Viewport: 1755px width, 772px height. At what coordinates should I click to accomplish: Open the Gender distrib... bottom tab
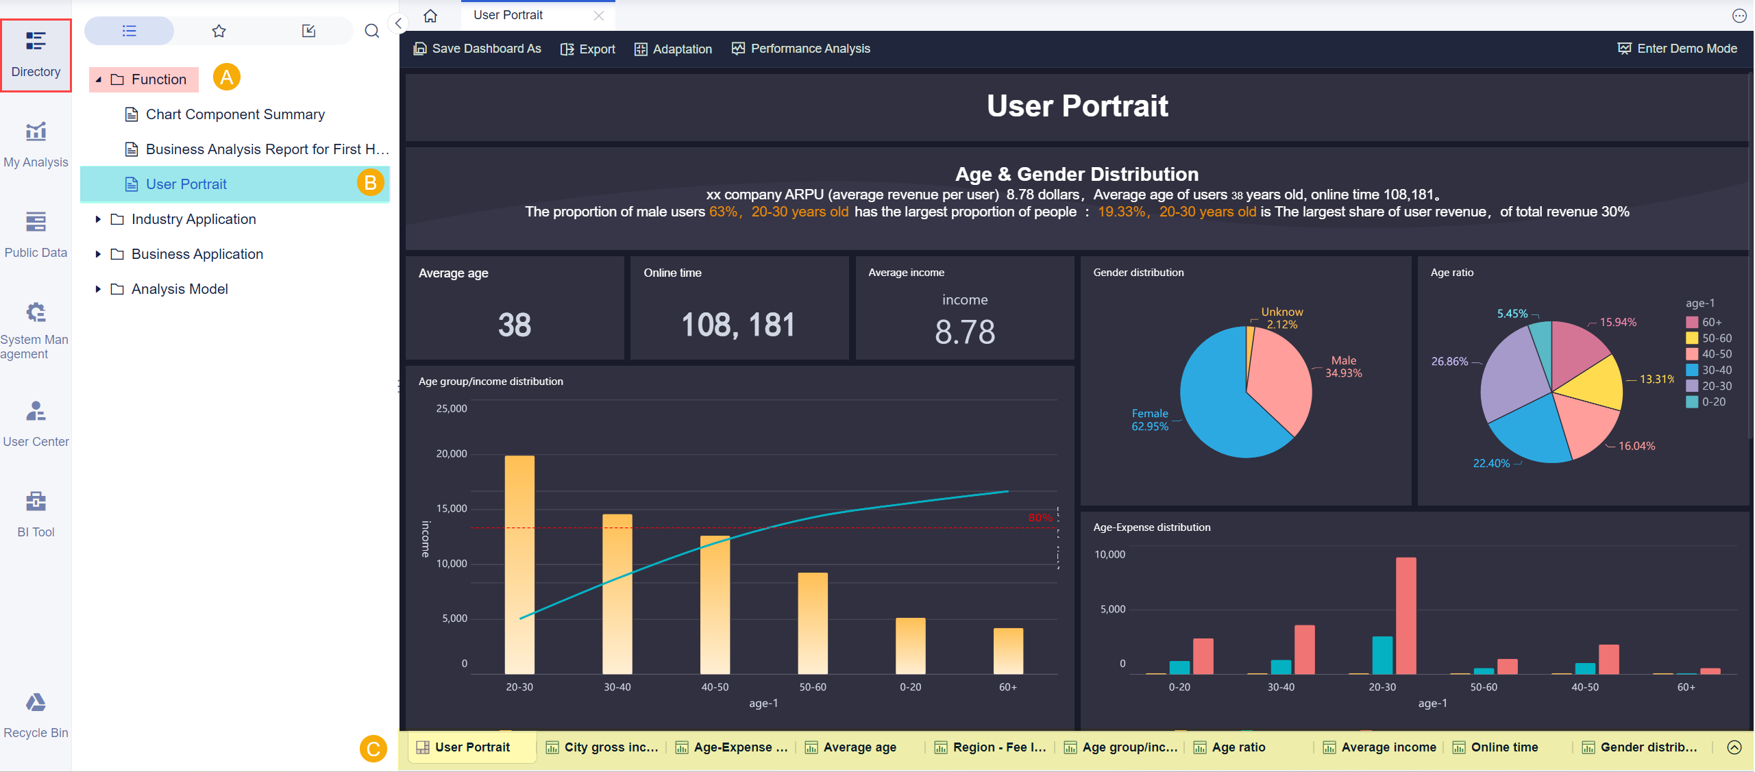pyautogui.click(x=1641, y=747)
